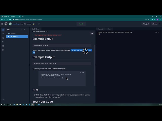Click the LearnScope username link
The width and height of the screenshot is (162, 121).
[x=16, y=24]
